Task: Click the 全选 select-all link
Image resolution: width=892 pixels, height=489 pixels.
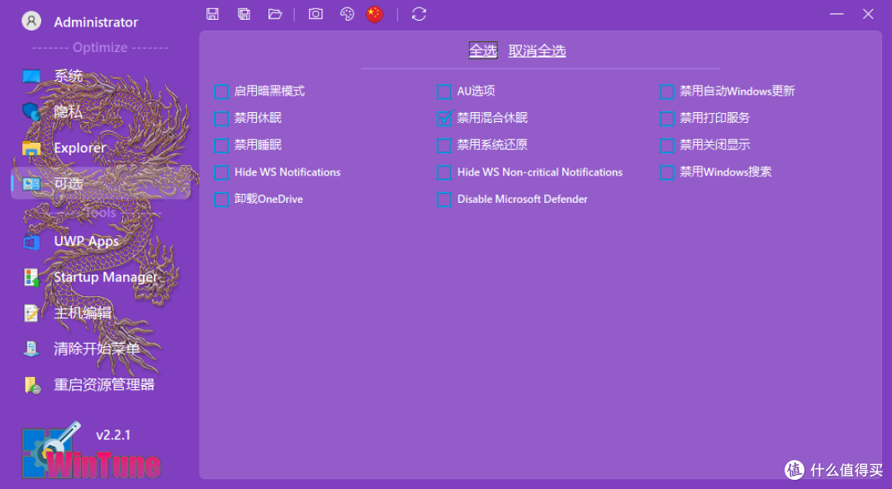Action: click(x=483, y=51)
